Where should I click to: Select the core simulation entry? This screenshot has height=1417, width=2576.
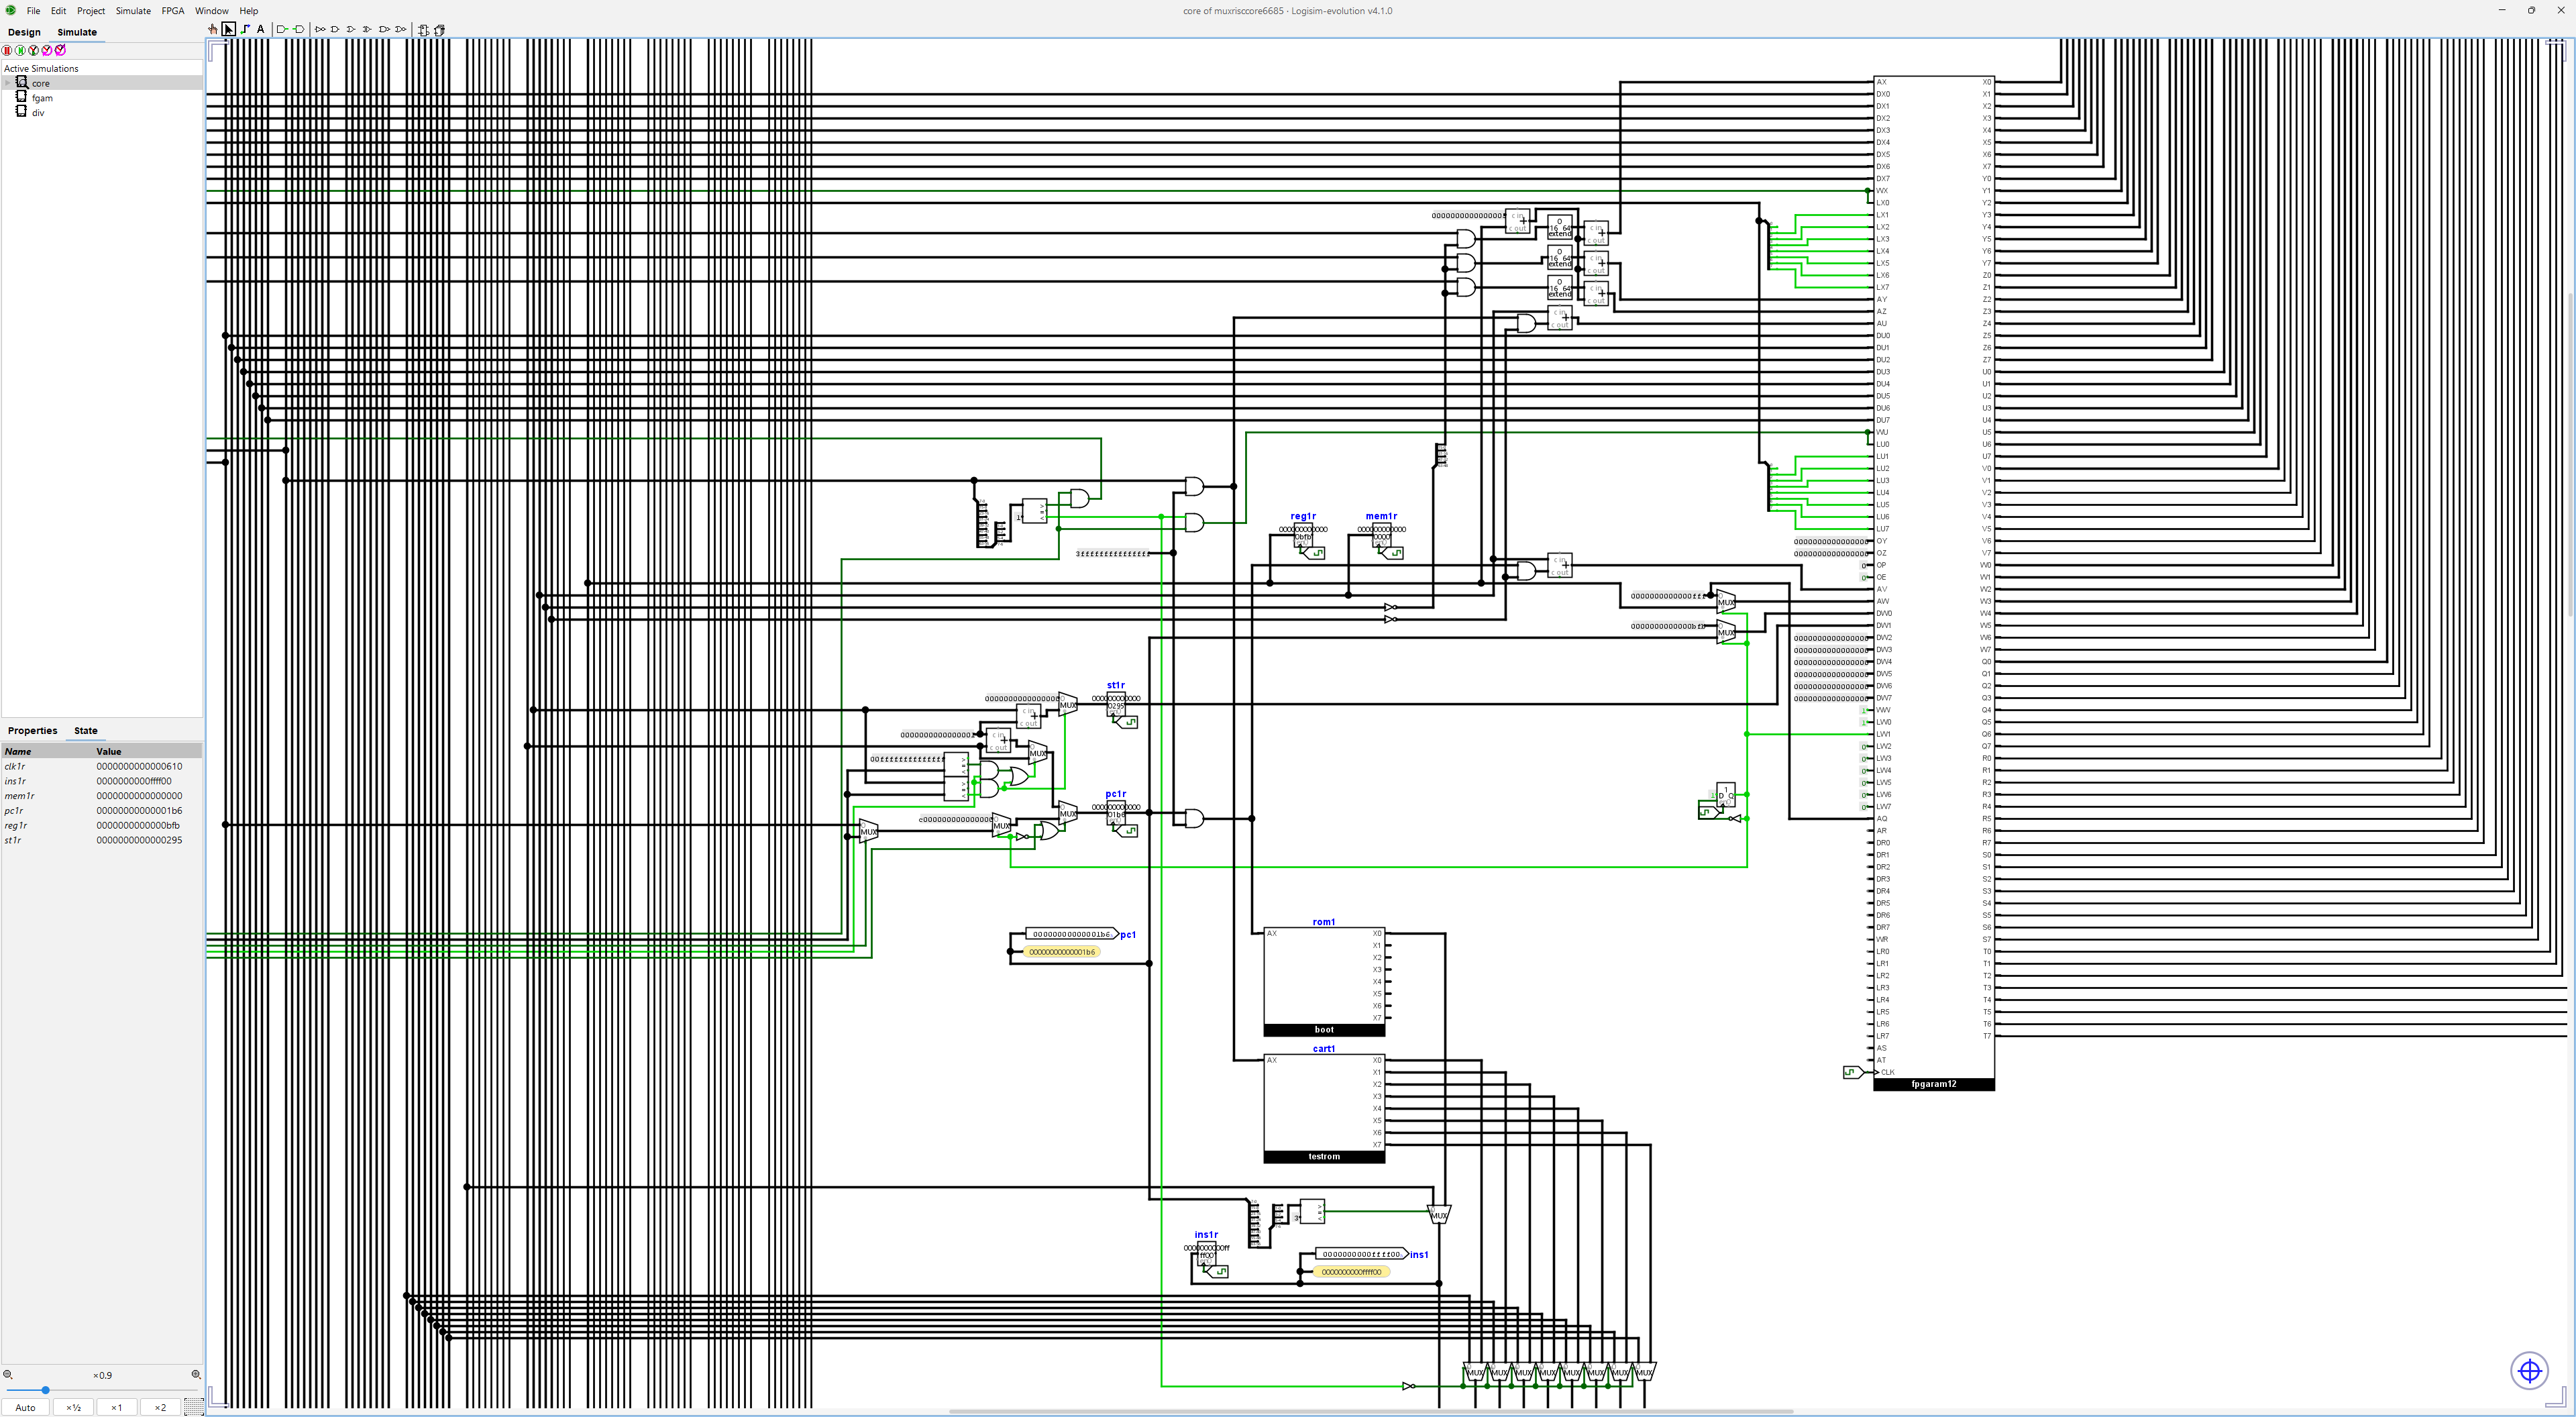click(41, 83)
